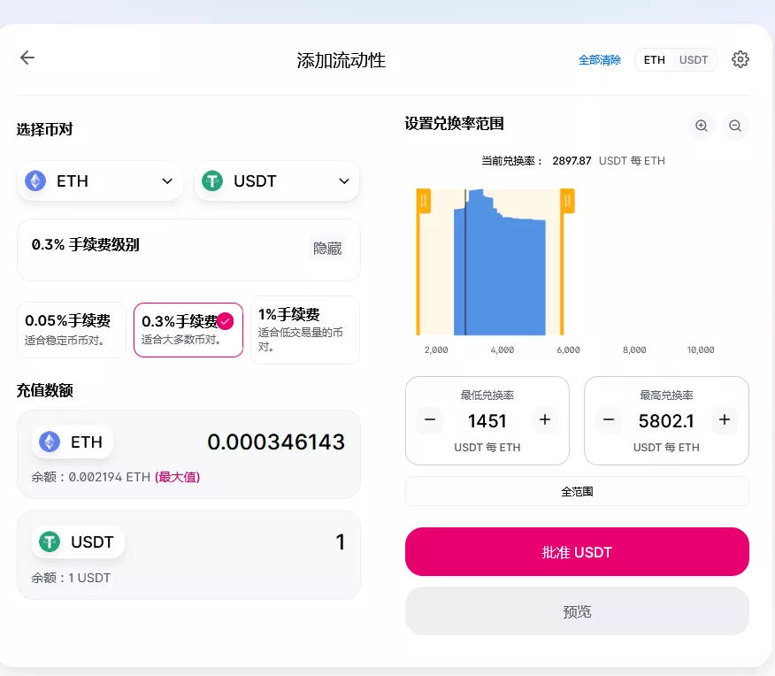
Task: Click the USDT deposit amount field
Action: tap(340, 542)
